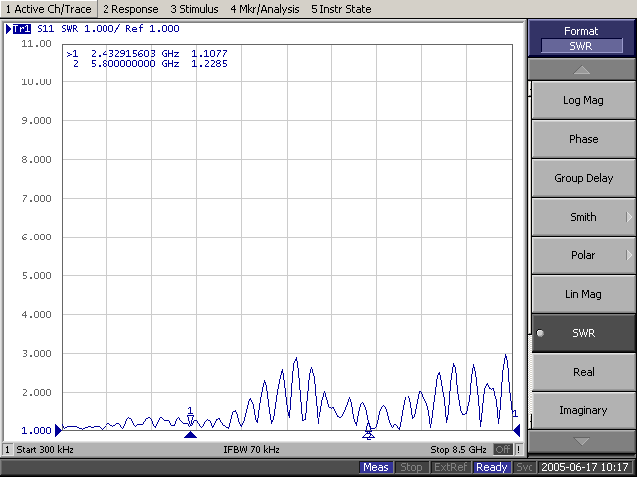This screenshot has height=477, width=637.
Task: Click the left reference position arrow
Action: (x=59, y=430)
